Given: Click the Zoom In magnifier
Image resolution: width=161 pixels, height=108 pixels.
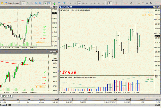Looking at the screenshot, I should click(x=36, y=3).
